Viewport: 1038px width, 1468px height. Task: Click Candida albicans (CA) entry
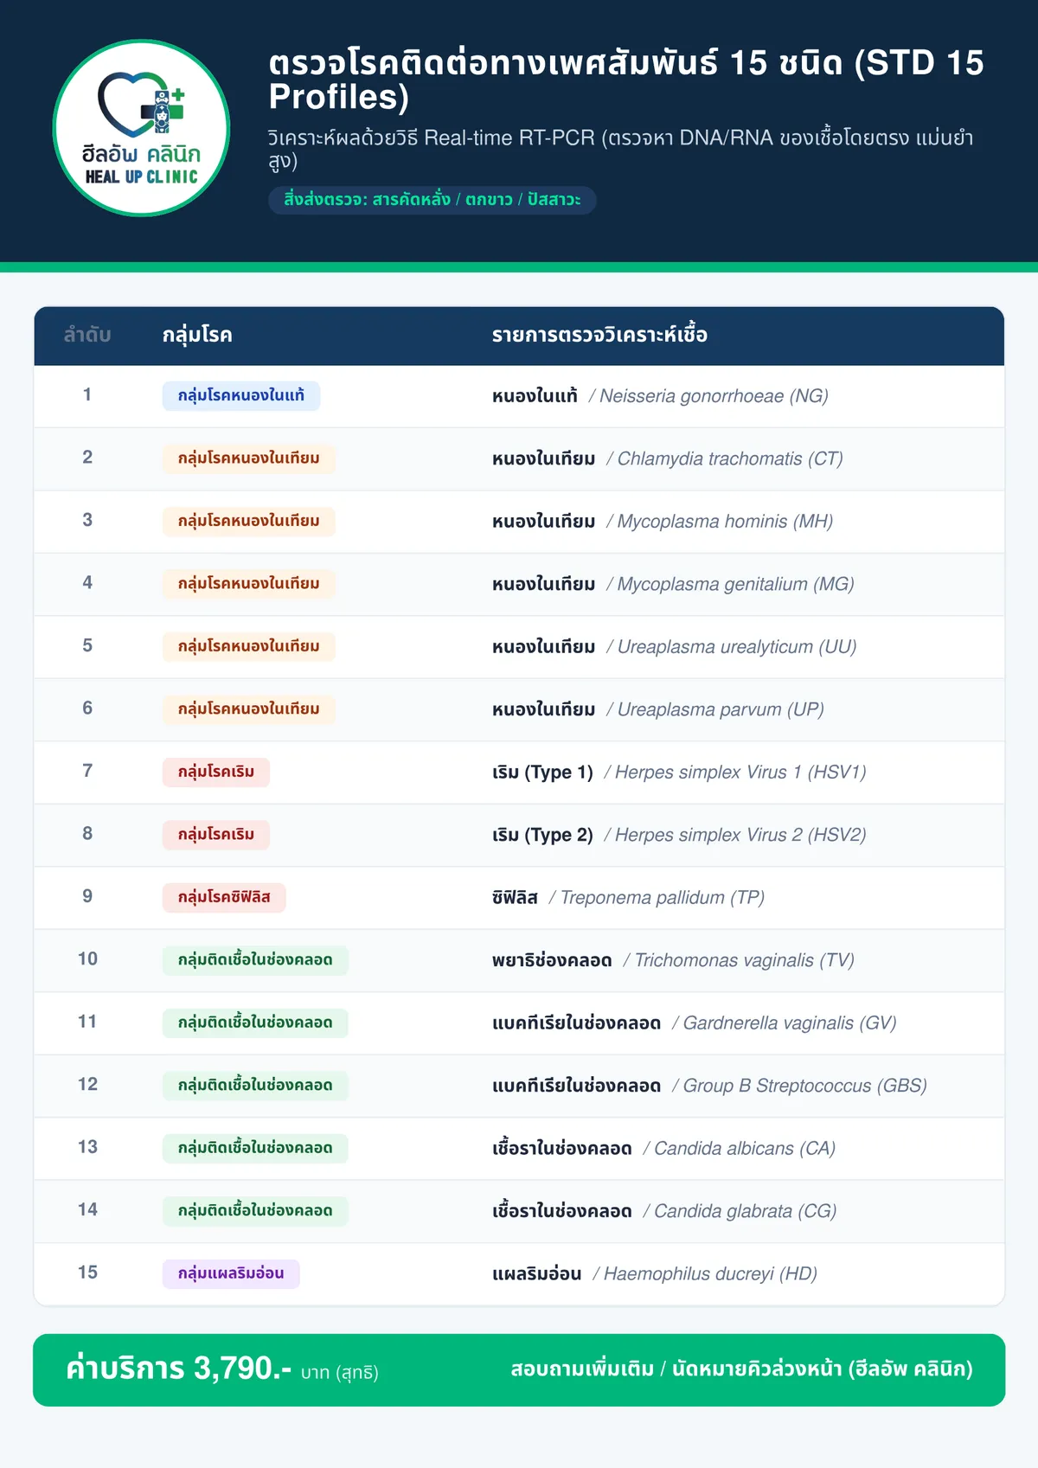(x=740, y=1149)
